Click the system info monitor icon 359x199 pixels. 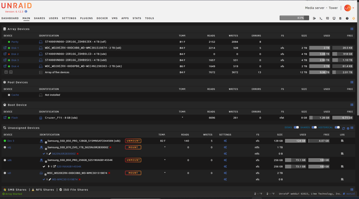click(x=334, y=18)
